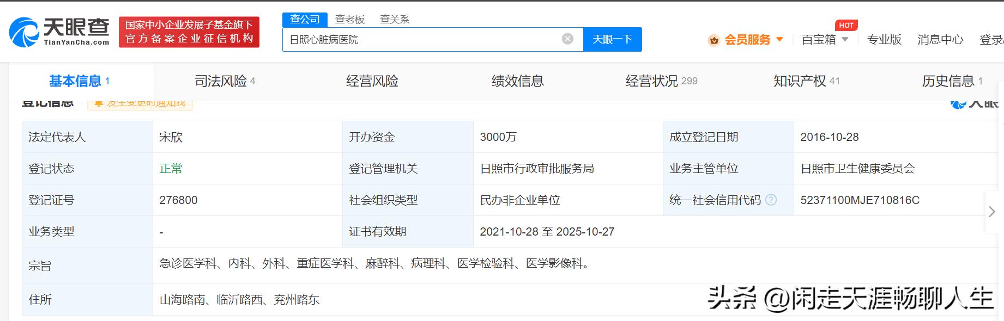The image size is (1004, 321).
Task: Click validity period 2021-10-28 至 2025-10-27
Action: [547, 232]
